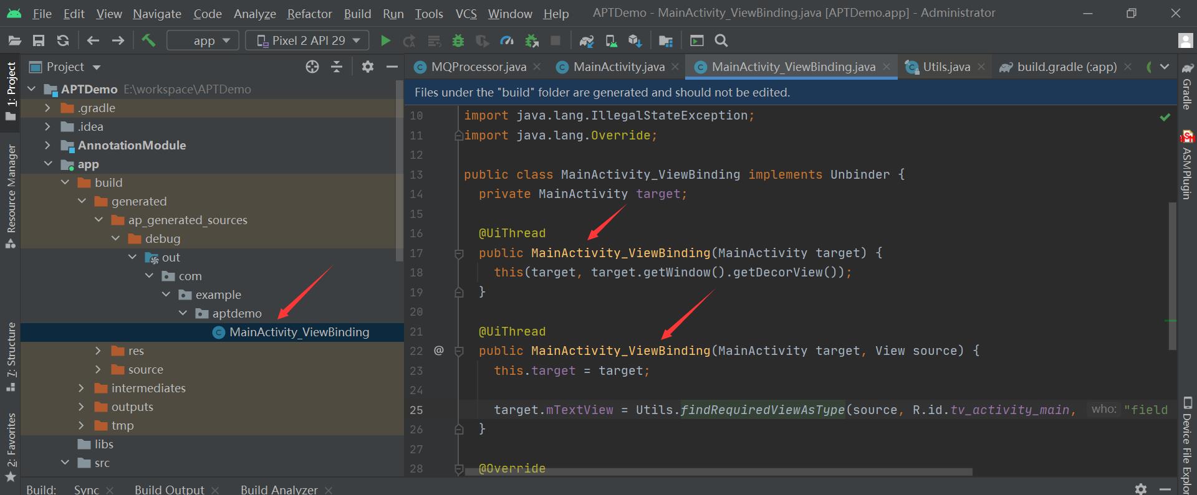
Task: Toggle the 7: Structure tool window
Action: (11, 357)
